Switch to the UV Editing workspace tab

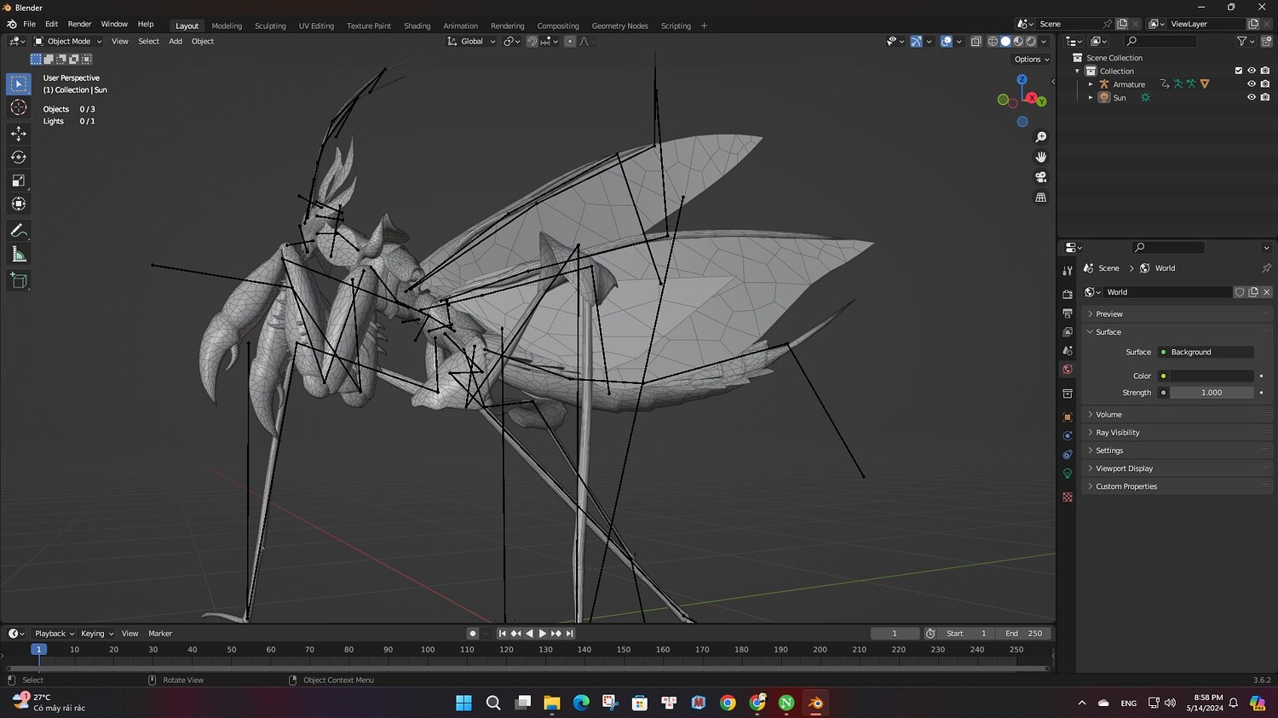(316, 26)
